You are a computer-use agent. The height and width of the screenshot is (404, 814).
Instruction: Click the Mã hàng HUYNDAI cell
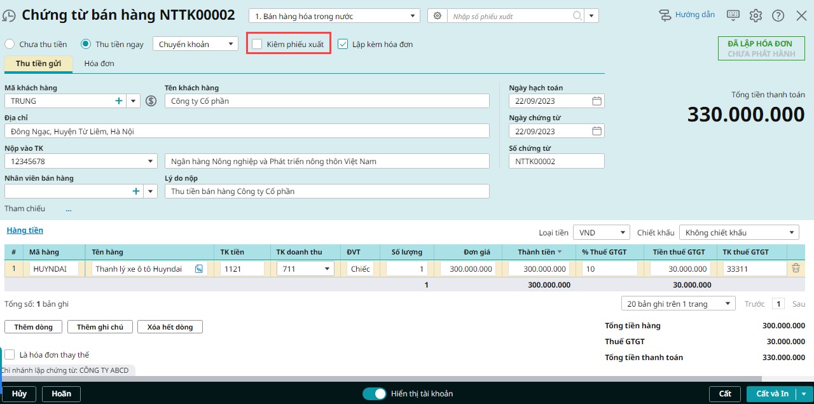[54, 269]
